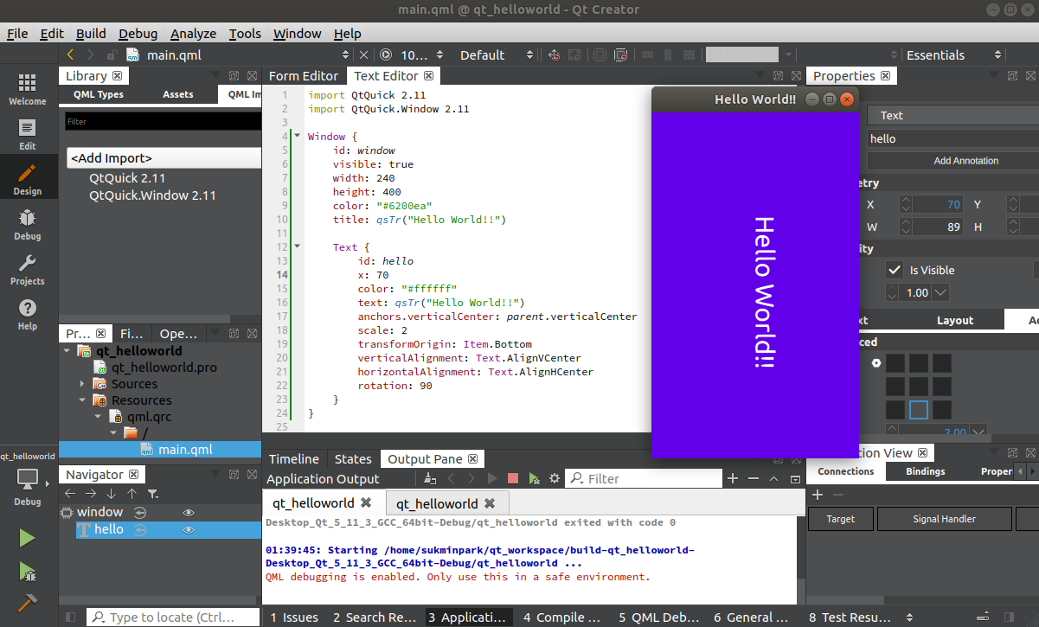Collapse the Resources folder
The image size is (1039, 627).
(x=82, y=400)
